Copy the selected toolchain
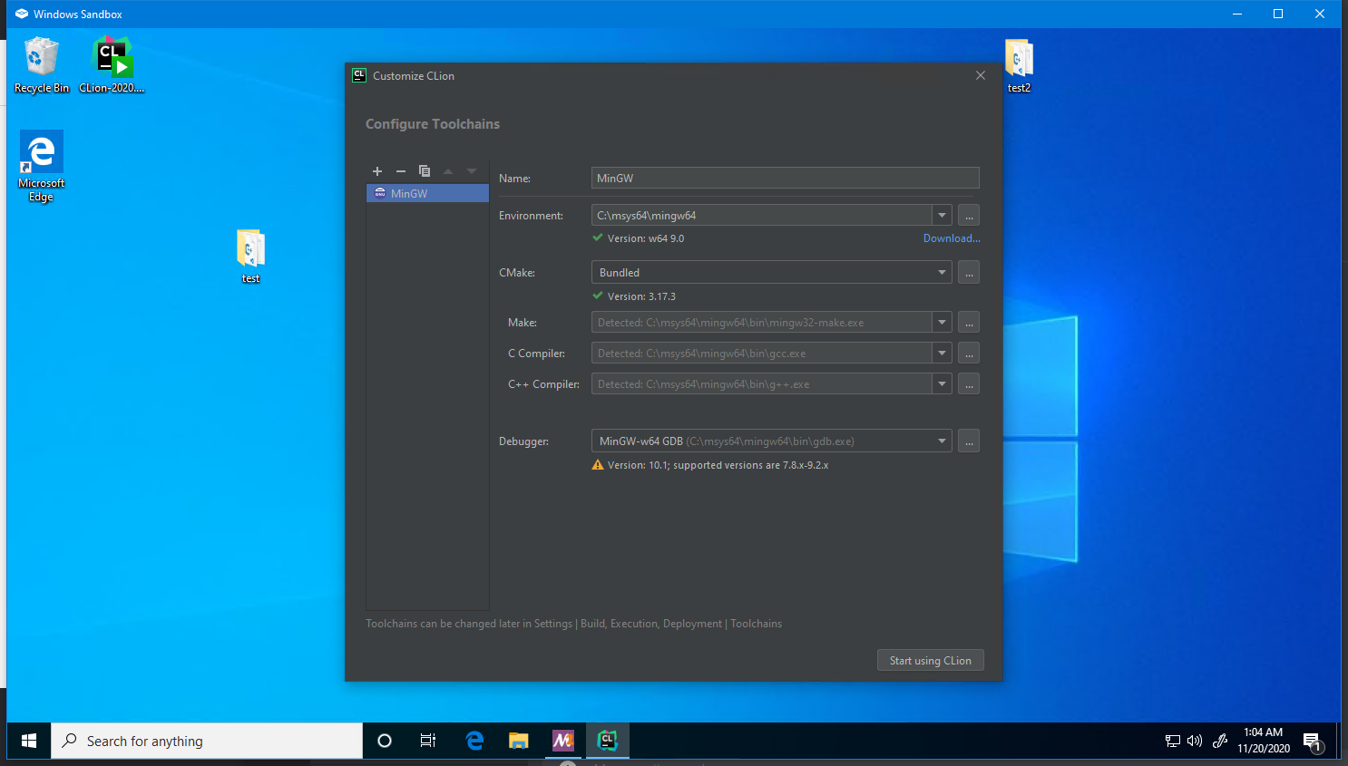 pos(425,171)
